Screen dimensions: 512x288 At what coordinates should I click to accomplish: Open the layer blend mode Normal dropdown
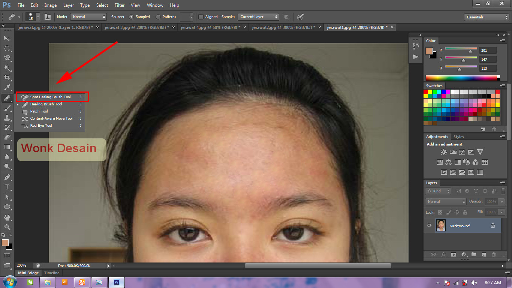pos(446,202)
